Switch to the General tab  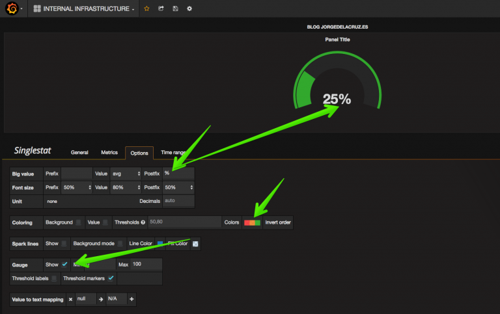coord(79,153)
